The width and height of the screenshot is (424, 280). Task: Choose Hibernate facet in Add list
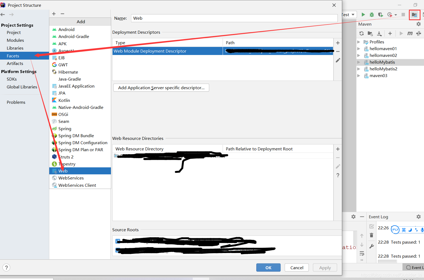click(80, 72)
